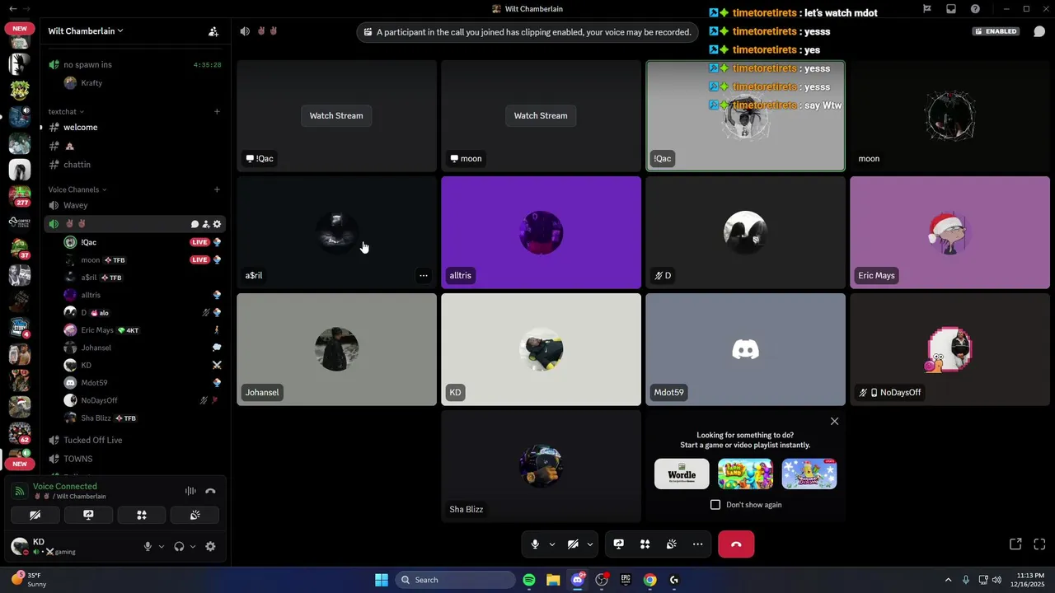
Task: Expand the Wilt Chamberlain server menu
Action: 86,31
